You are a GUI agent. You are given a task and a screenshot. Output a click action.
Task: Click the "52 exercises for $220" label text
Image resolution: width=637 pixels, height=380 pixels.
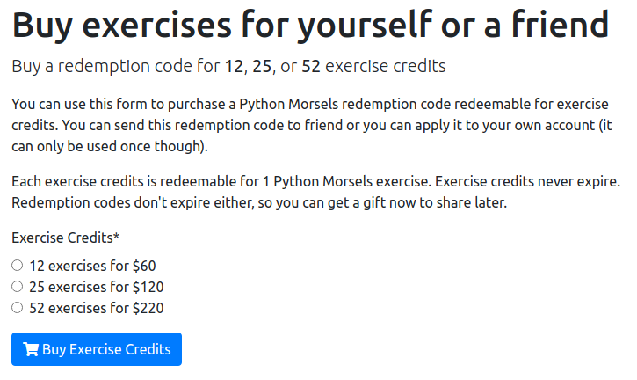point(97,307)
